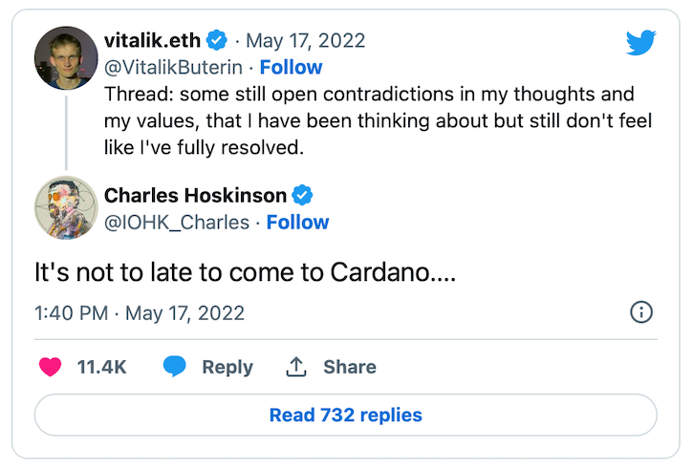Image resolution: width=693 pixels, height=471 pixels.
Task: Open vitalik.eth's profile picture
Action: click(x=66, y=57)
